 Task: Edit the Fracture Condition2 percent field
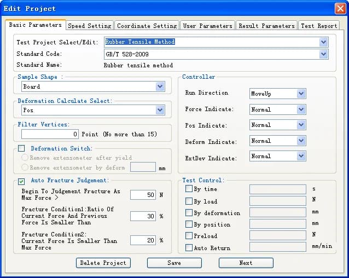pos(143,240)
